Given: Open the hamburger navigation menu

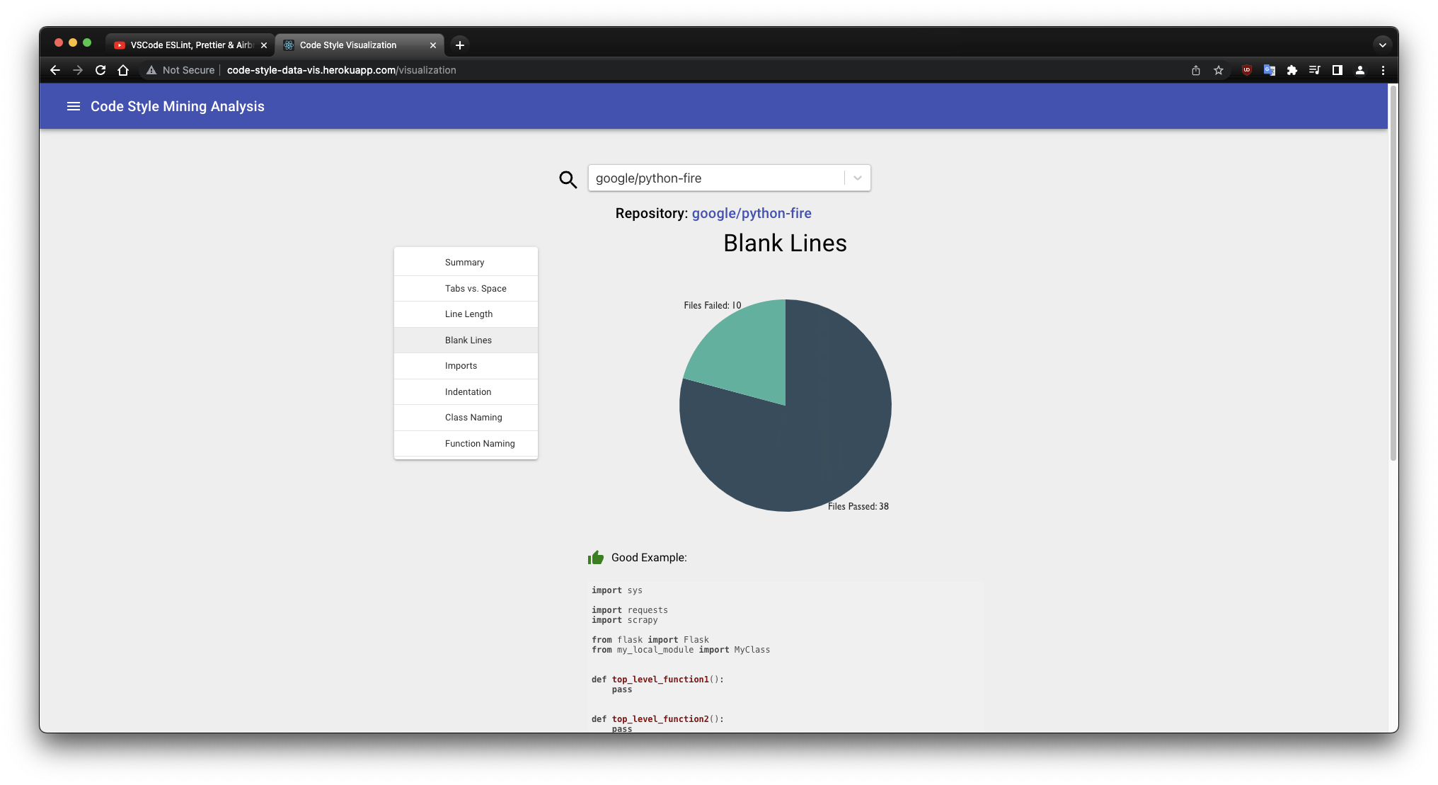Looking at the screenshot, I should (73, 106).
